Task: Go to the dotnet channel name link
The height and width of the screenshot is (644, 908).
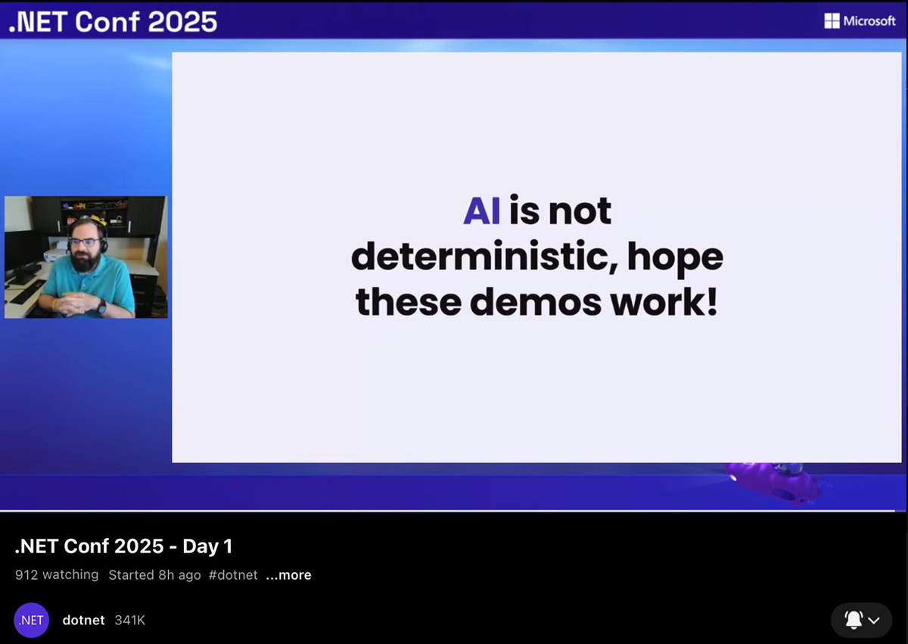Action: point(83,621)
